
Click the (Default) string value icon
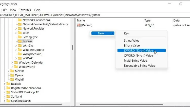(79, 25)
